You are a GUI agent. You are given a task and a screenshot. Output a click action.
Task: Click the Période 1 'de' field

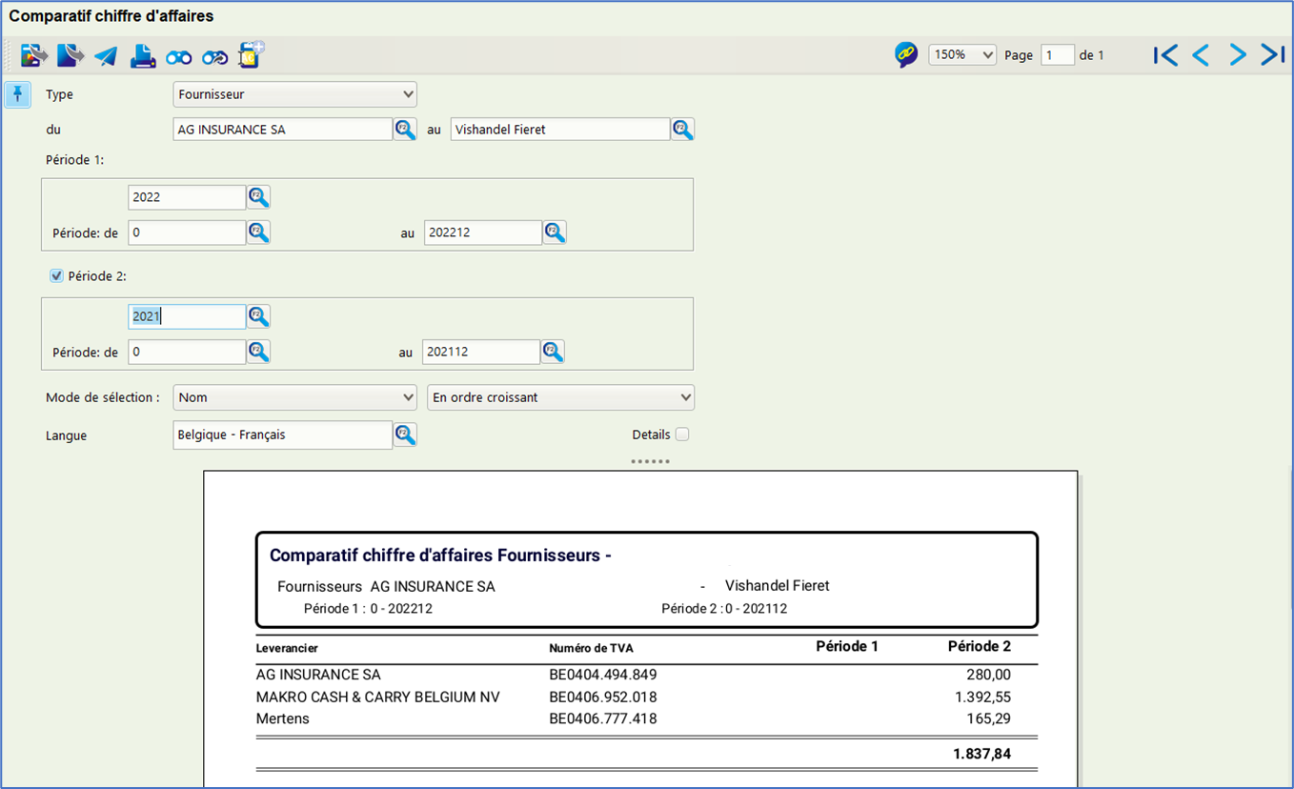[x=187, y=233]
